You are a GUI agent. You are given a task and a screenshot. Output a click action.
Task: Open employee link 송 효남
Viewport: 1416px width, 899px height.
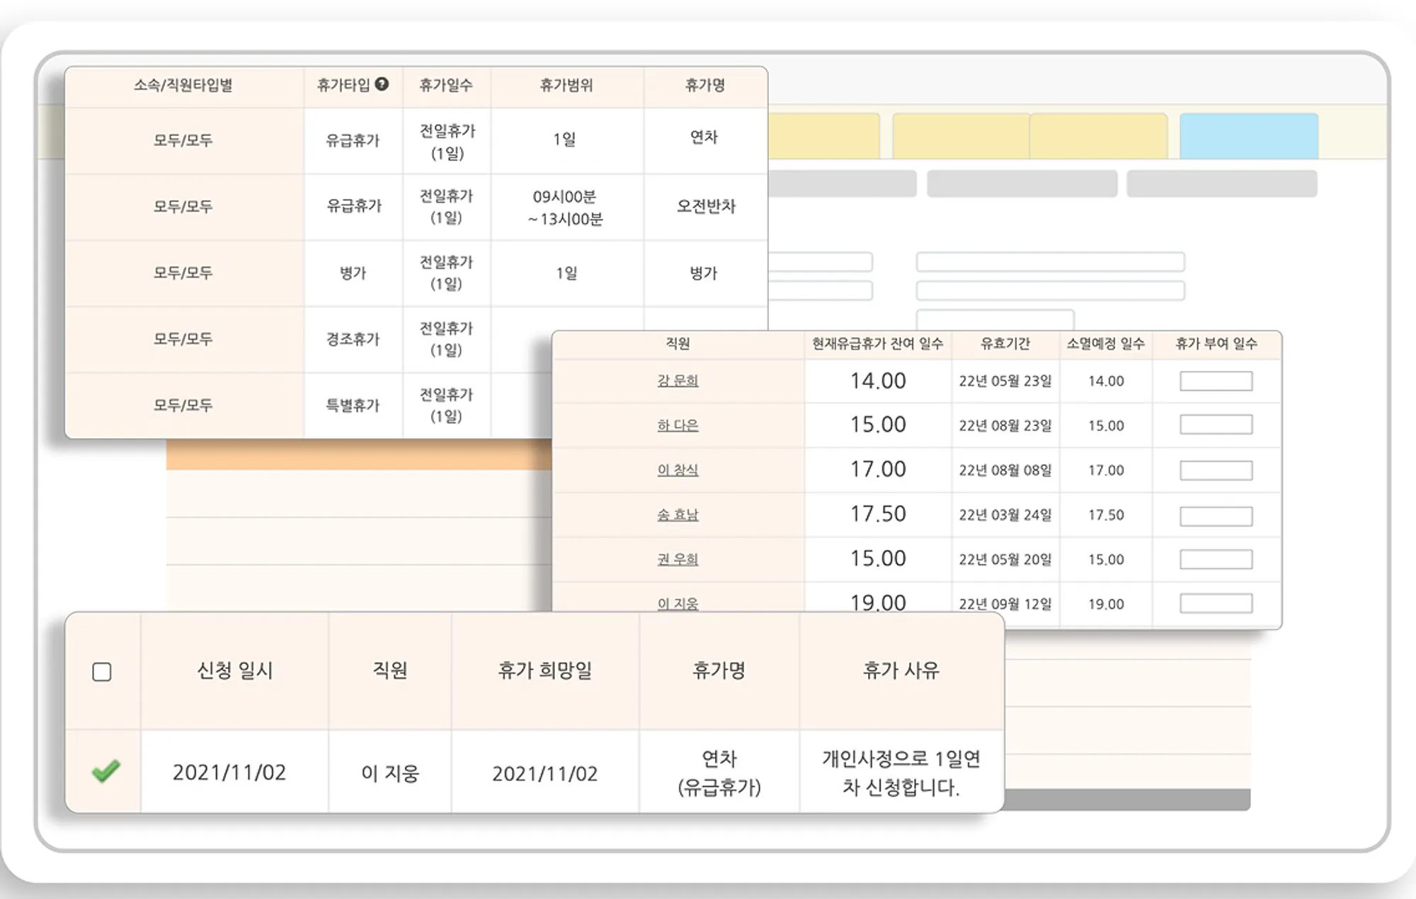click(678, 515)
